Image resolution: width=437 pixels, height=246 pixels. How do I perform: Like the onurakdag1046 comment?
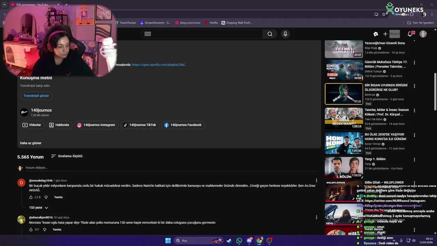[x=31, y=197]
